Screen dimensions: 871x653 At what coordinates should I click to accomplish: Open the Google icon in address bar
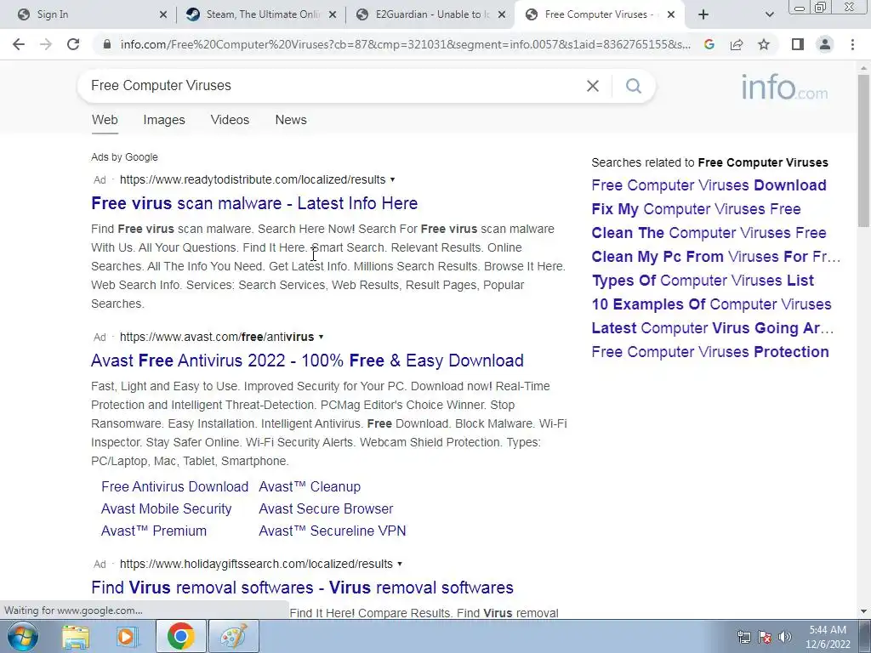coord(709,44)
